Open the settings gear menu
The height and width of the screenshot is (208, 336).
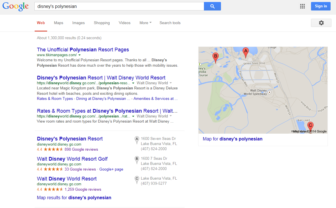[x=321, y=23]
